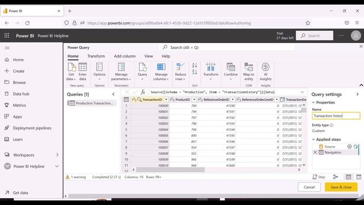Viewport: 364px width, 205px height.
Task: Open the ReferenceOrderLineID column filter dropdown
Action: (x=276, y=100)
